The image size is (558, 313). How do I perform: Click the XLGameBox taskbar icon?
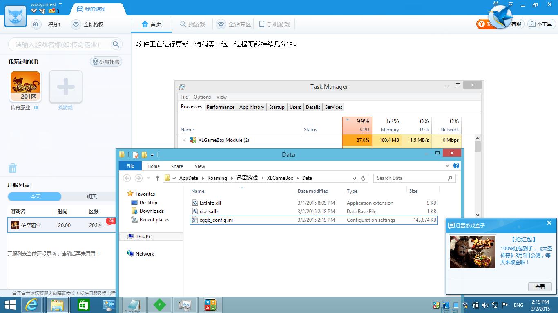210,305
